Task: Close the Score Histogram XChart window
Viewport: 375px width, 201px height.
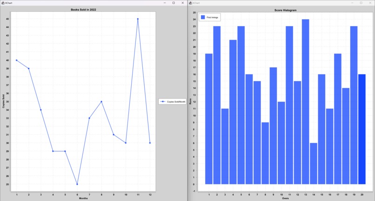Action: tap(370, 3)
